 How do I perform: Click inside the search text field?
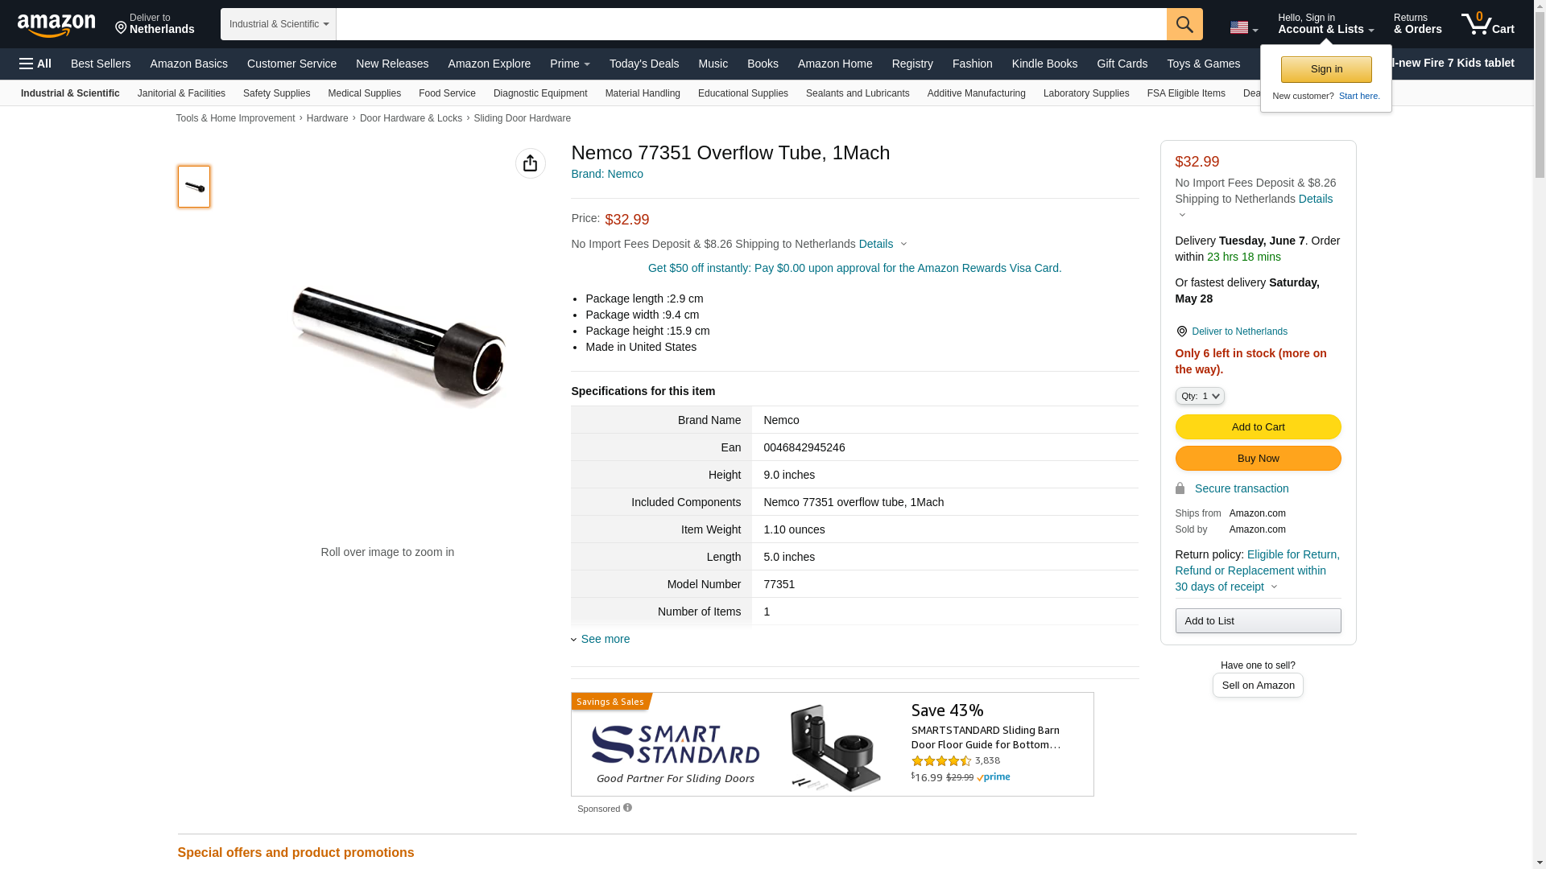point(751,24)
